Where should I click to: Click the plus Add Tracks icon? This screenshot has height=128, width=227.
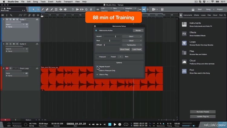click(x=38, y=15)
